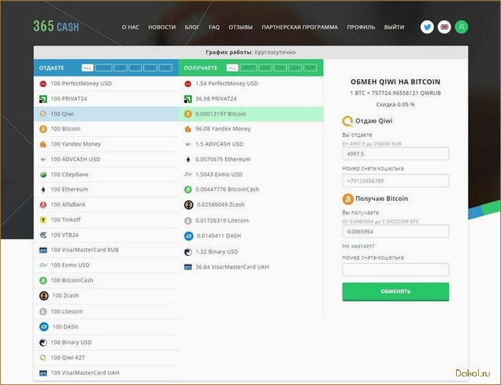Go to the БЛОГ page
The image size is (501, 385).
coord(192,27)
